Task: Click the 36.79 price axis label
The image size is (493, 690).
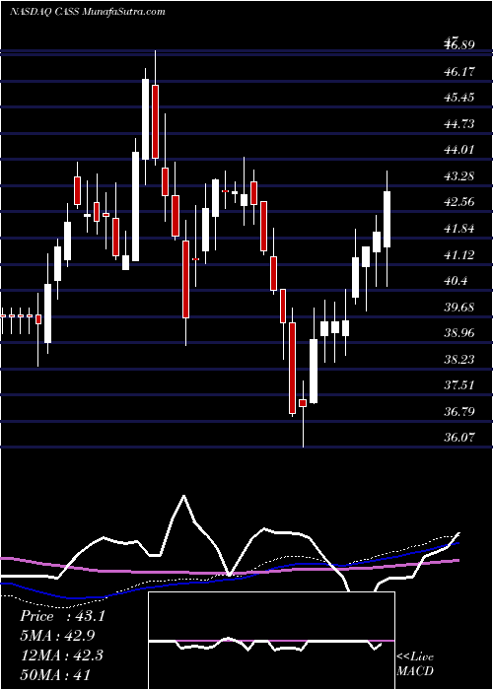Action: click(460, 412)
